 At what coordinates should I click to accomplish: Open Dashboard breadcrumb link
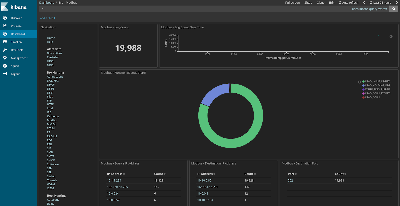pos(47,3)
